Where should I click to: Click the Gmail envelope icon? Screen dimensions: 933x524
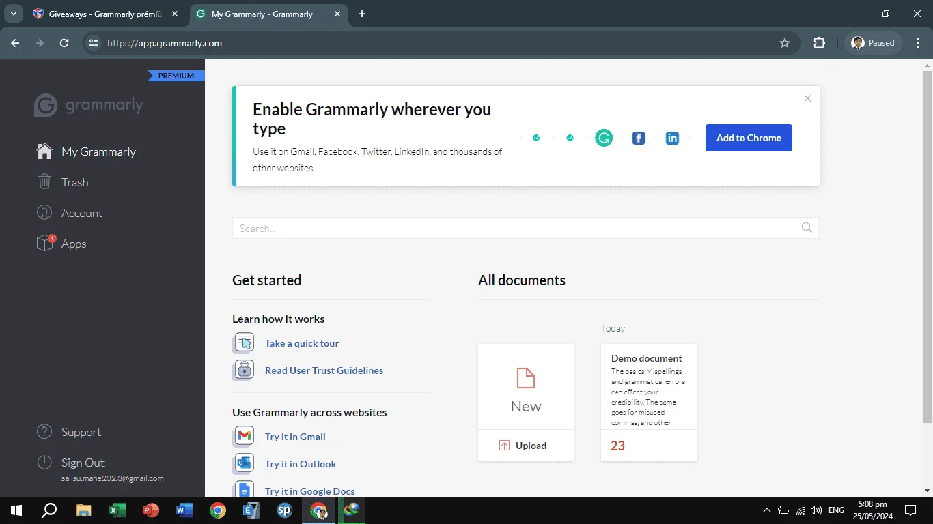tap(244, 436)
